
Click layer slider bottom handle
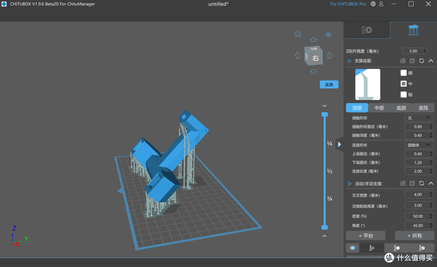pos(325,227)
